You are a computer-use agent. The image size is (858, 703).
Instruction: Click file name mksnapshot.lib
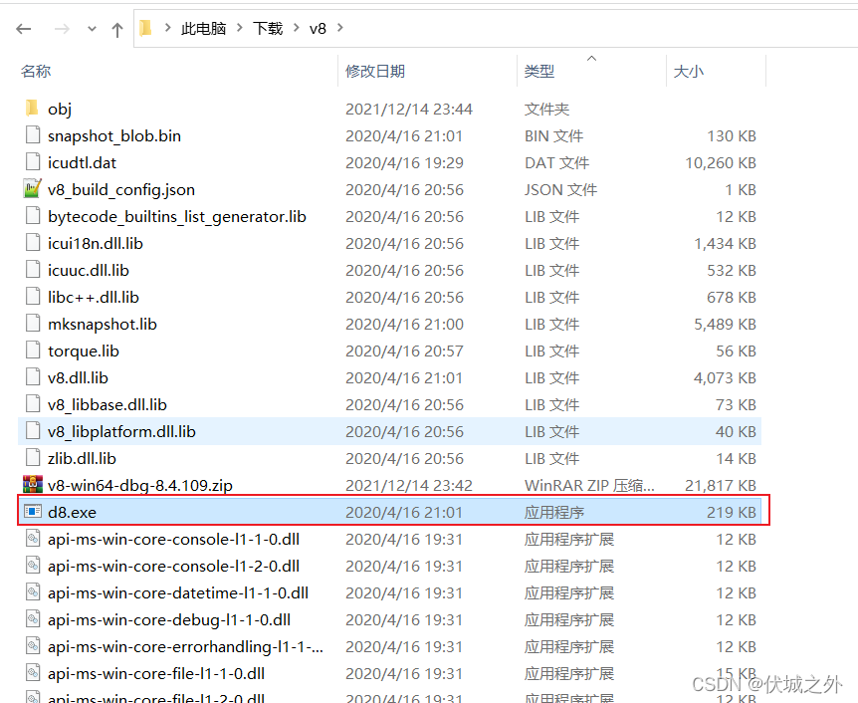pyautogui.click(x=103, y=325)
